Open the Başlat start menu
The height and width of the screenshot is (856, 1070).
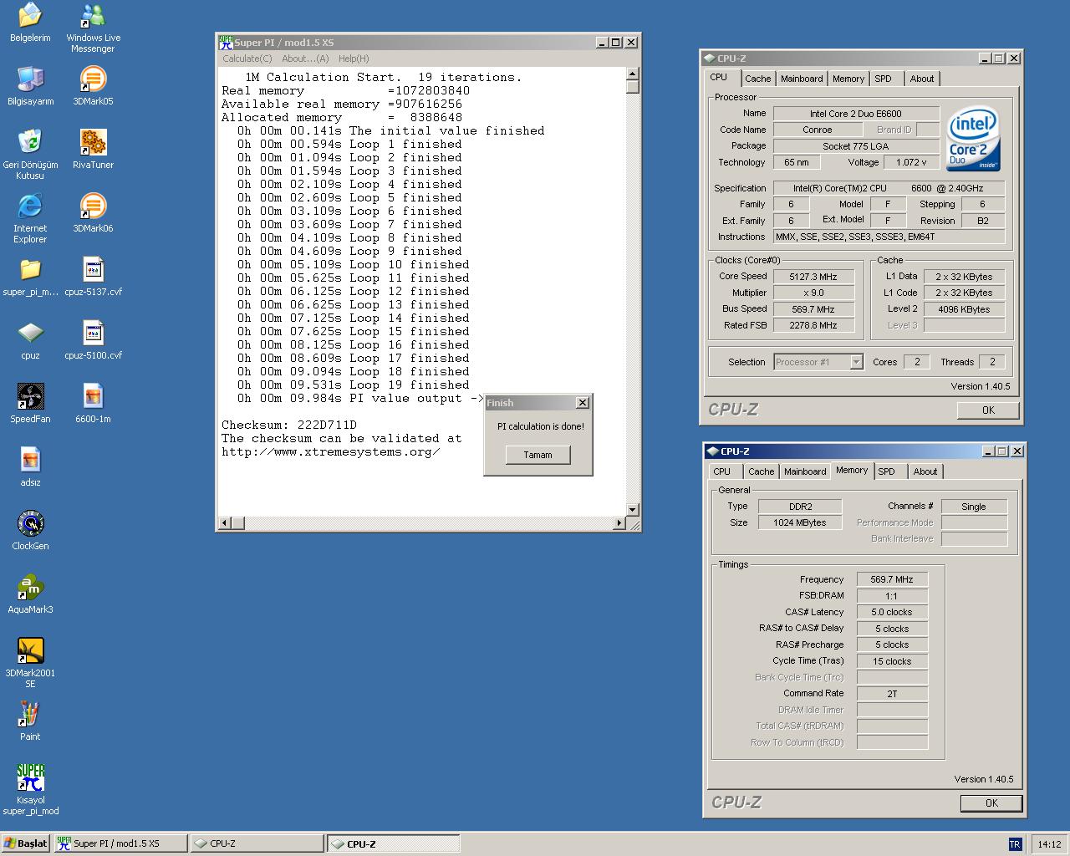coord(26,843)
